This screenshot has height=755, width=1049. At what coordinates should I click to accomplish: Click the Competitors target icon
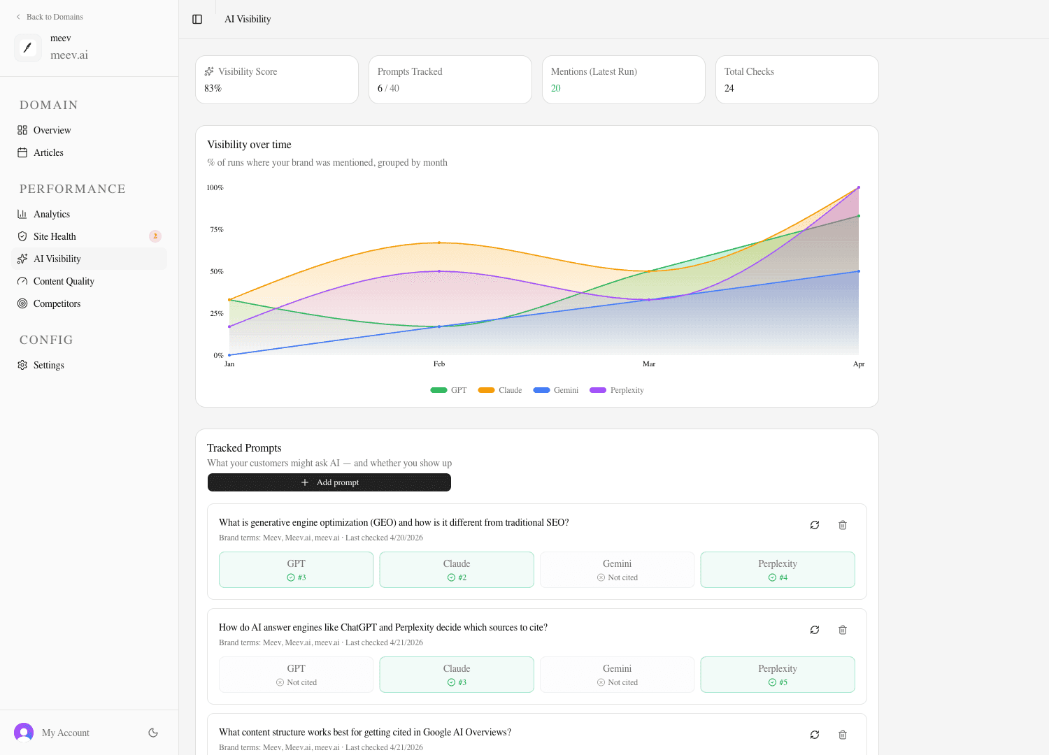tap(22, 303)
